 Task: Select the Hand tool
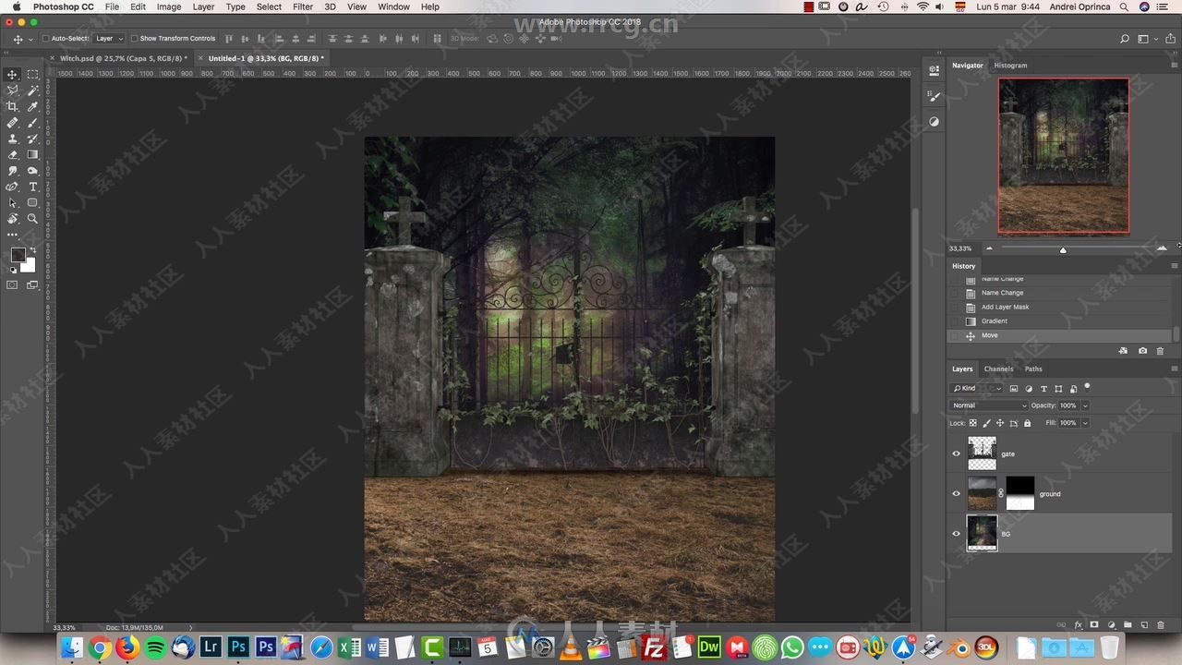tap(12, 219)
